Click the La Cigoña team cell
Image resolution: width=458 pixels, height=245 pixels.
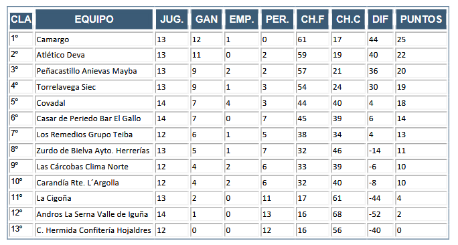pyautogui.click(x=94, y=198)
